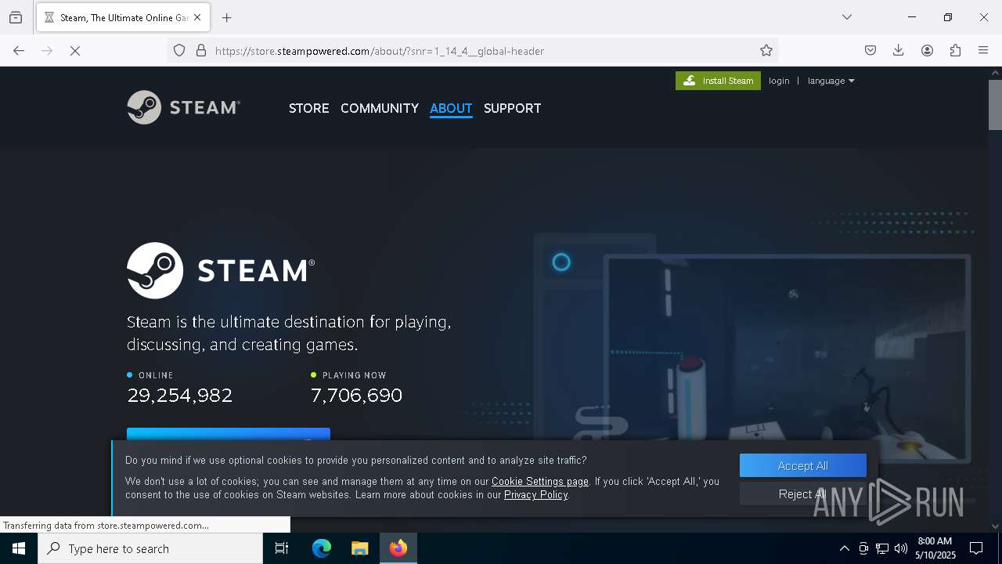Open the Privacy Policy link
The width and height of the screenshot is (1002, 564).
(x=536, y=494)
